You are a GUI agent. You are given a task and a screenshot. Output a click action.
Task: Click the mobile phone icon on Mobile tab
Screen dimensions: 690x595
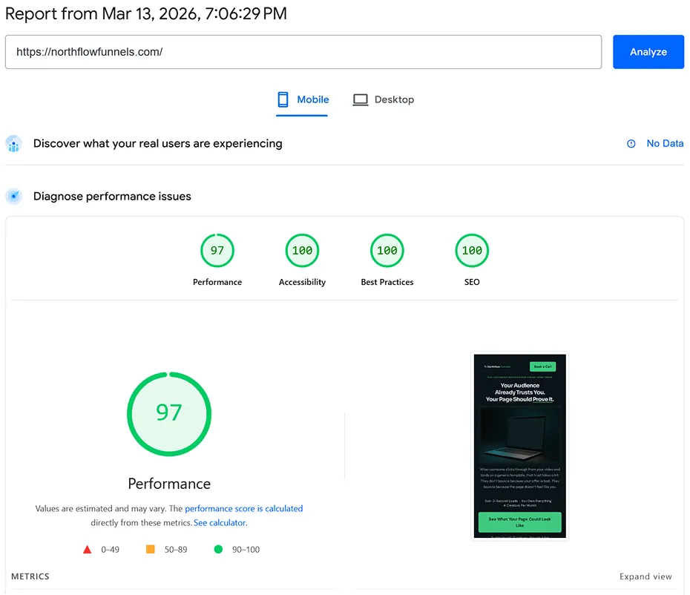(282, 99)
